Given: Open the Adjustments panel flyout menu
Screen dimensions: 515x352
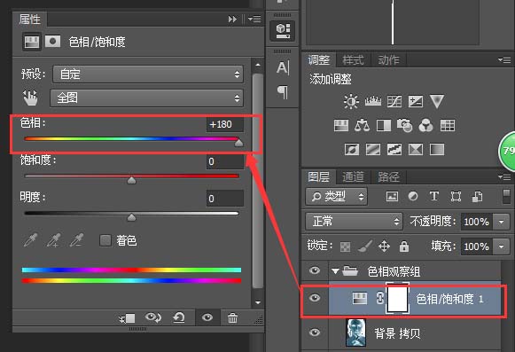Looking at the screenshot, I should (504, 59).
